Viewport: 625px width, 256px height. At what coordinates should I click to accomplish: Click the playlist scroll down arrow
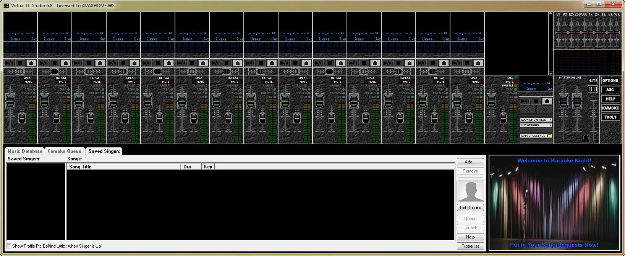click(x=551, y=73)
